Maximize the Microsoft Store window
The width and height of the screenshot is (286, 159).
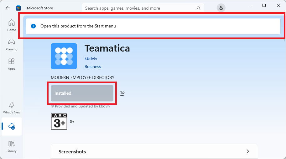[264, 5]
